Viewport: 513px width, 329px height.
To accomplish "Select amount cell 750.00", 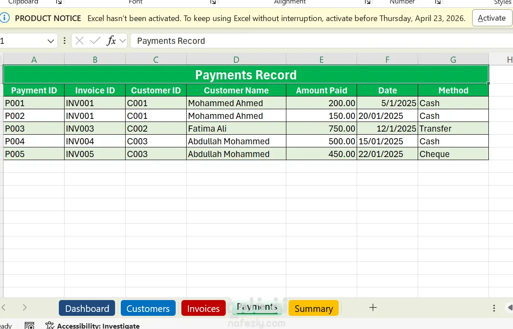I will pos(322,129).
